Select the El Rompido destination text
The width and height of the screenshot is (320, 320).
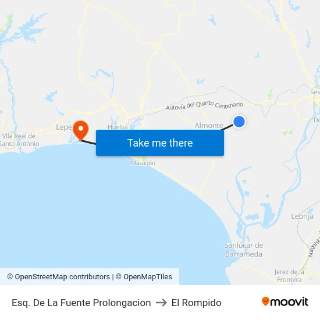196,303
